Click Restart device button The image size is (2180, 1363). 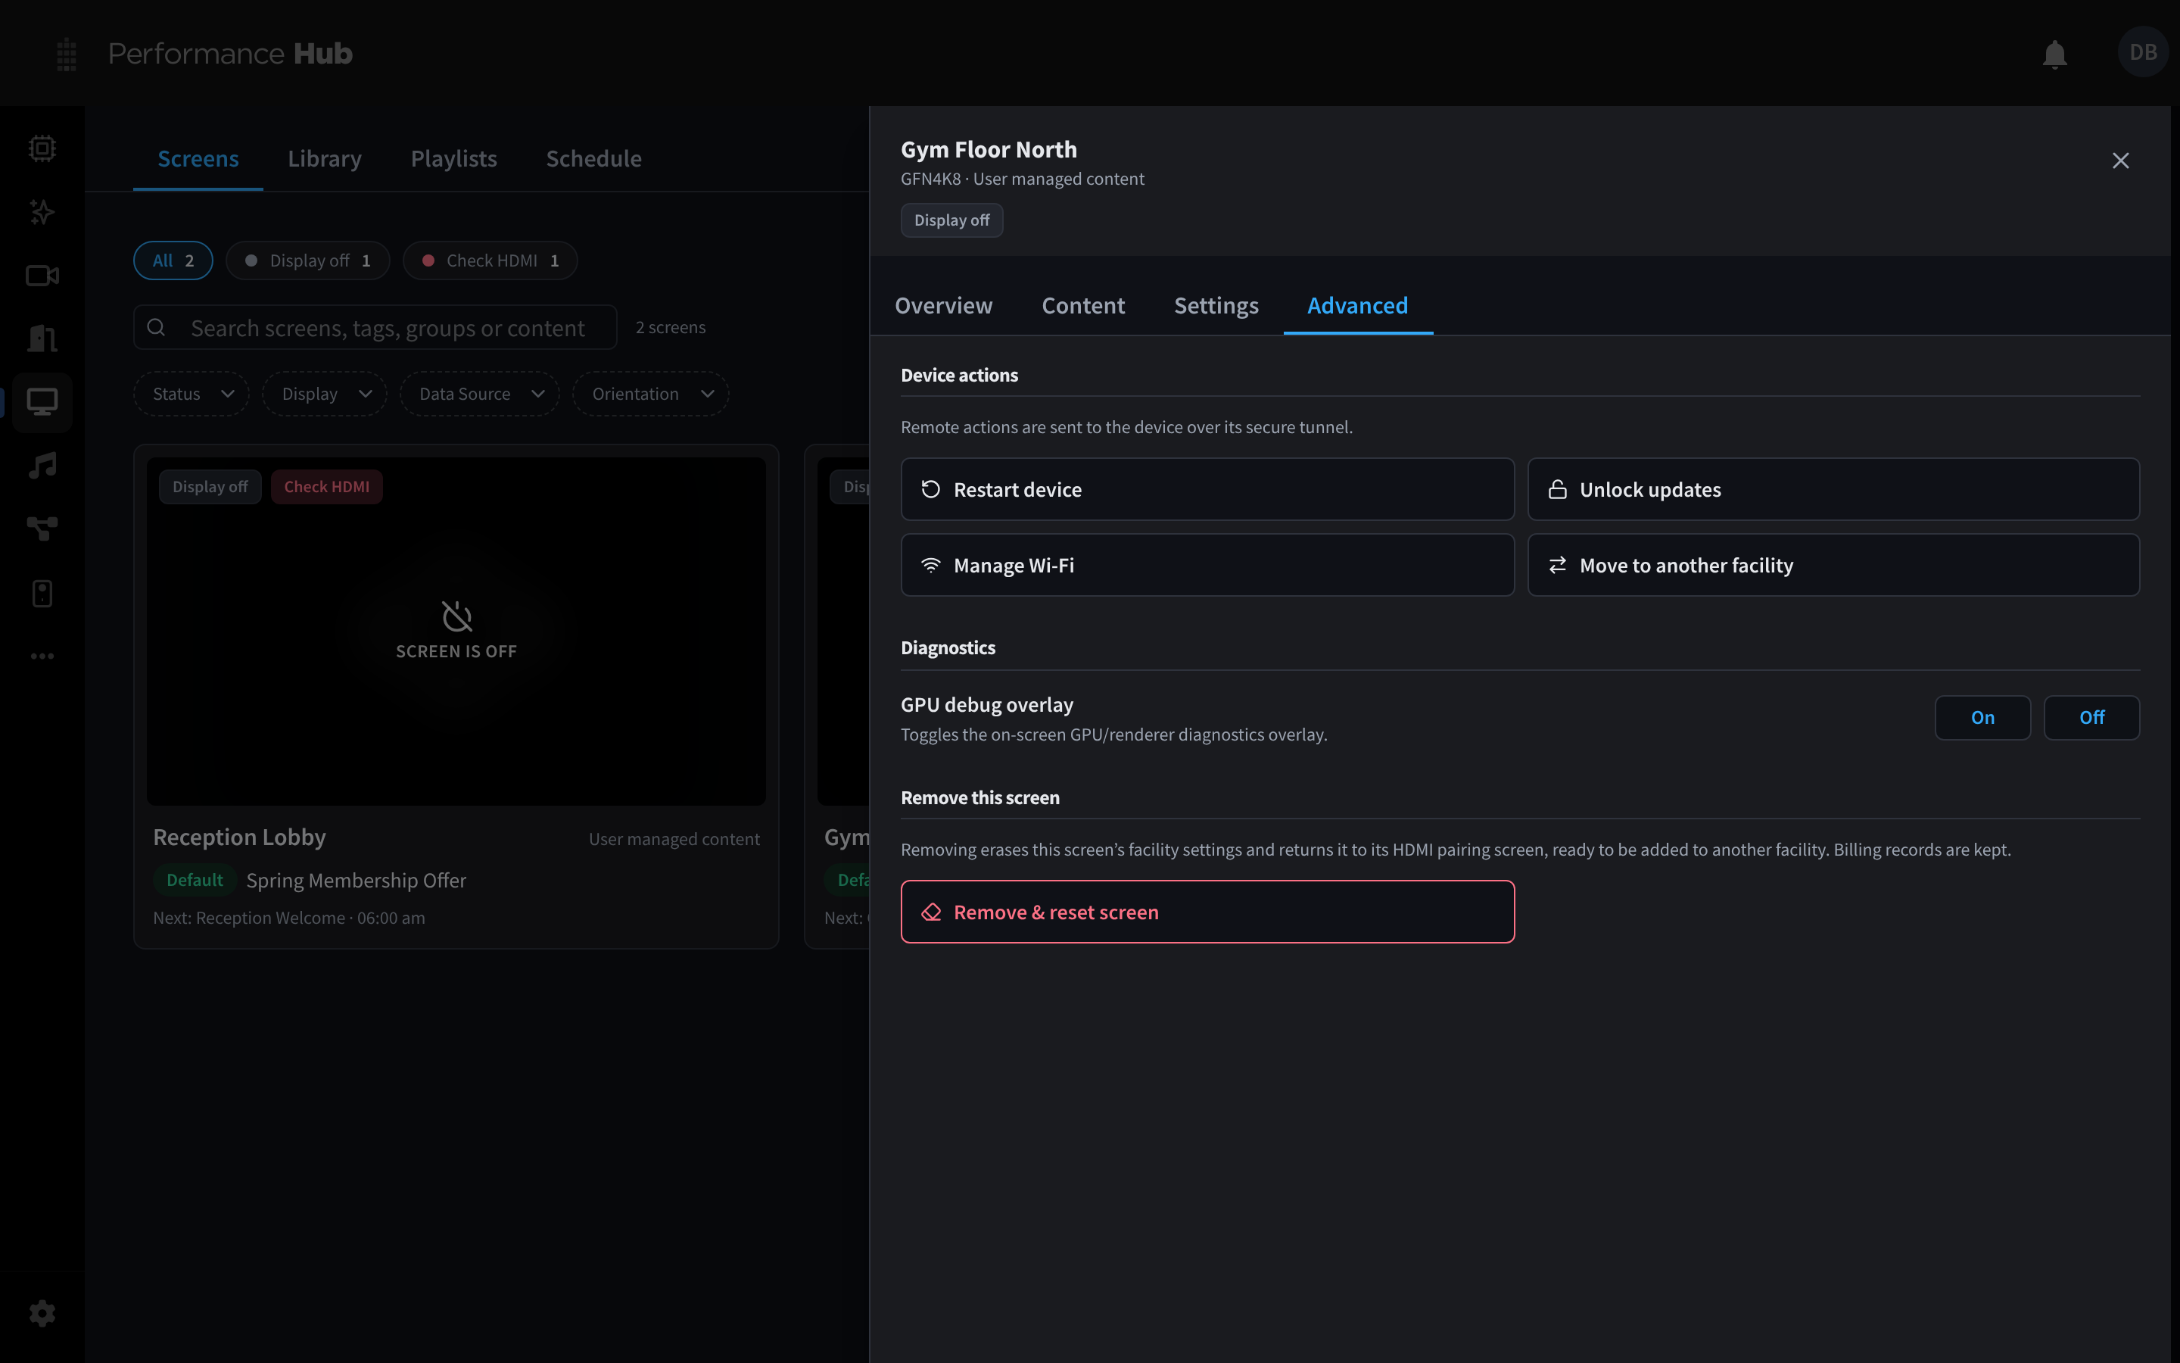(1207, 489)
